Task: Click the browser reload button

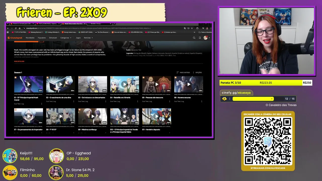Action: [16, 28]
